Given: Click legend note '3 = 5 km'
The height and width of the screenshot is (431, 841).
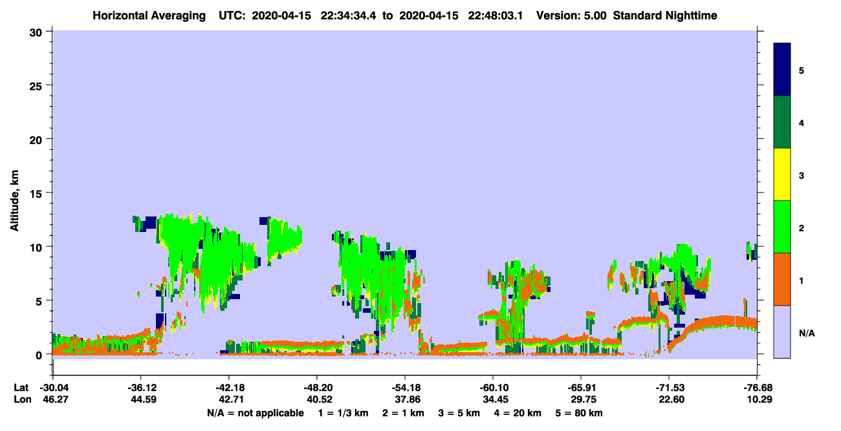Looking at the screenshot, I should click(459, 413).
